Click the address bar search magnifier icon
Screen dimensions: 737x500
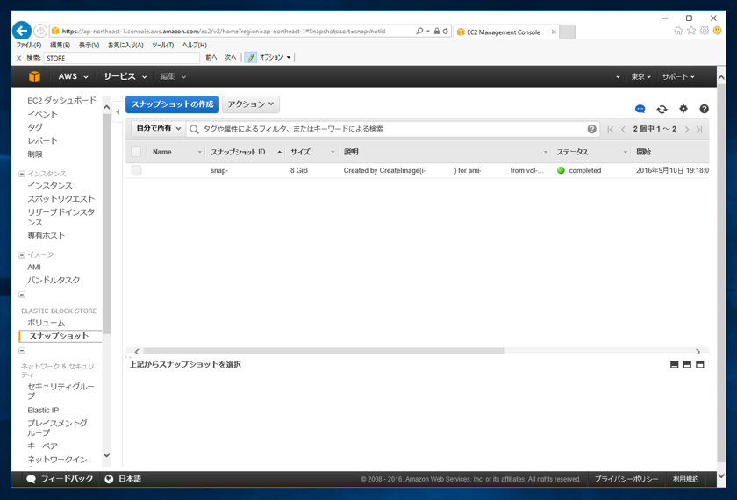click(419, 31)
